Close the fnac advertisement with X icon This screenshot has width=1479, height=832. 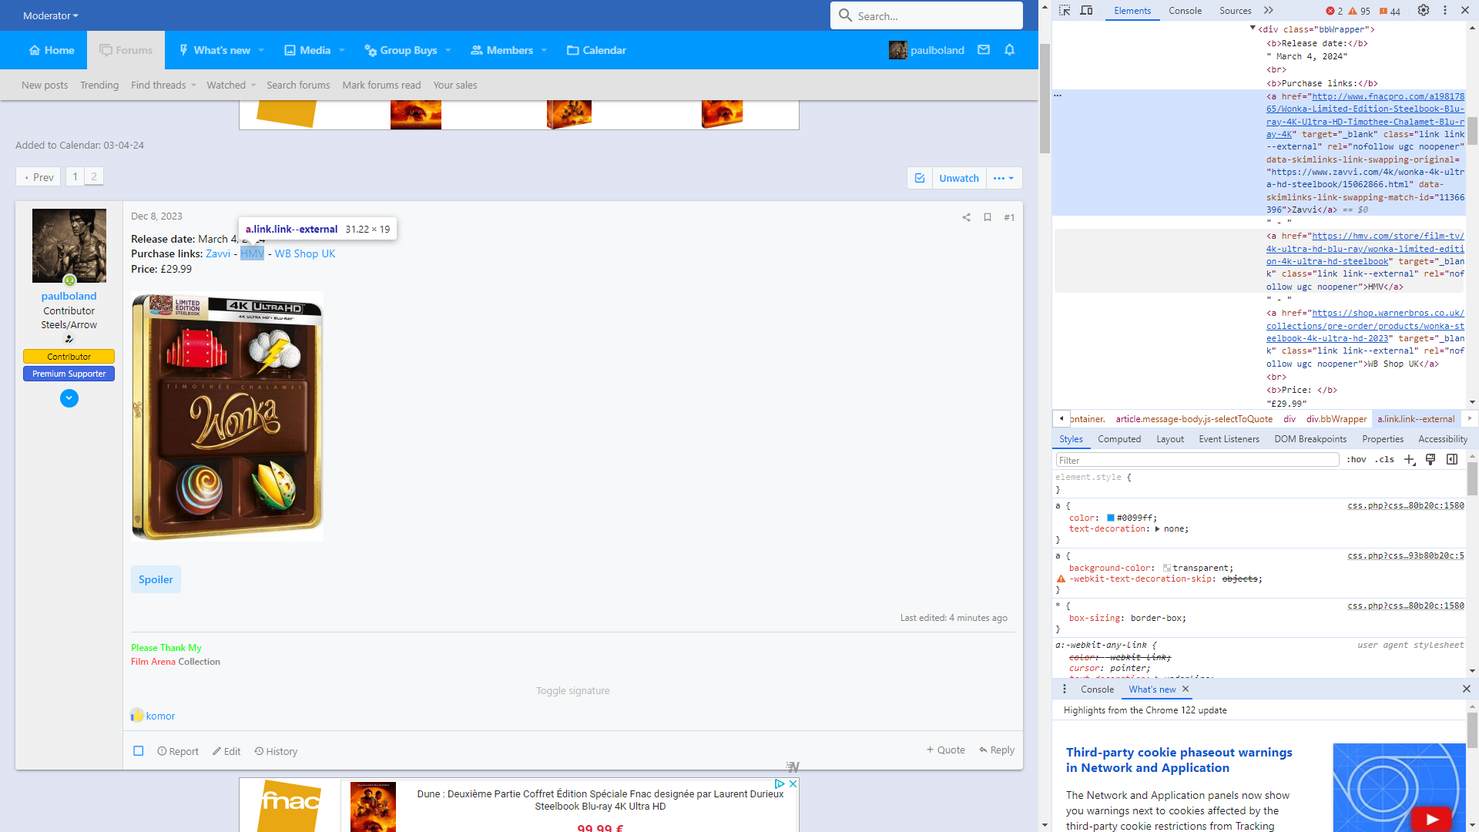tap(793, 783)
